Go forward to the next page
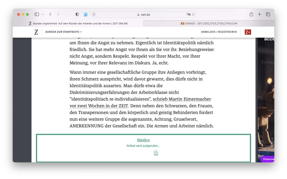Screen dimensions: 287x179 point(58,14)
